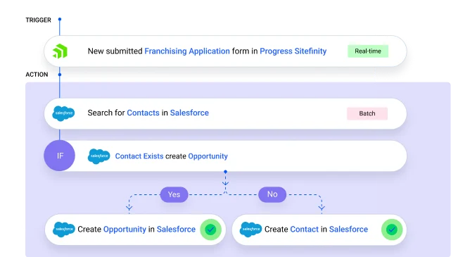Toggle the Batch badge on search step
This screenshot has width=451, height=257.
coord(367,113)
